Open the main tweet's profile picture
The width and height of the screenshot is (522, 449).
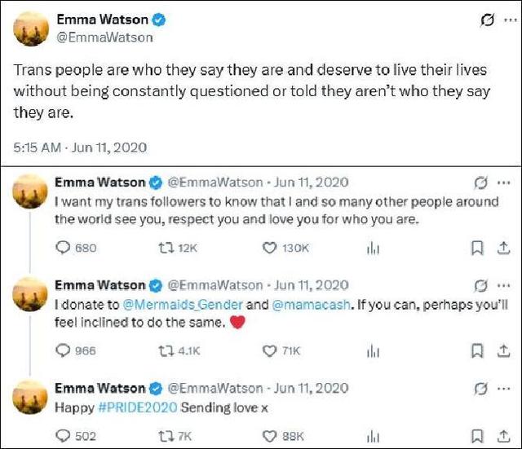click(x=30, y=29)
